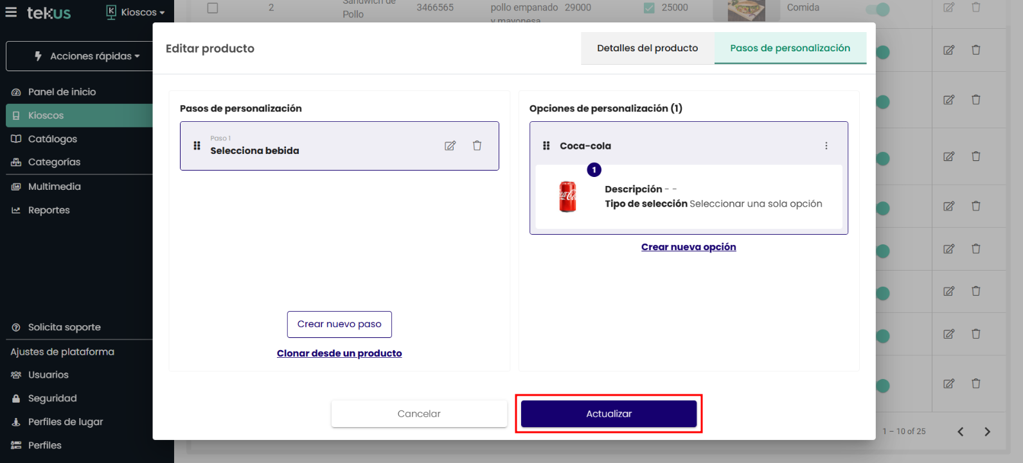Open the Coca-cola option three-dot menu

[x=826, y=146]
